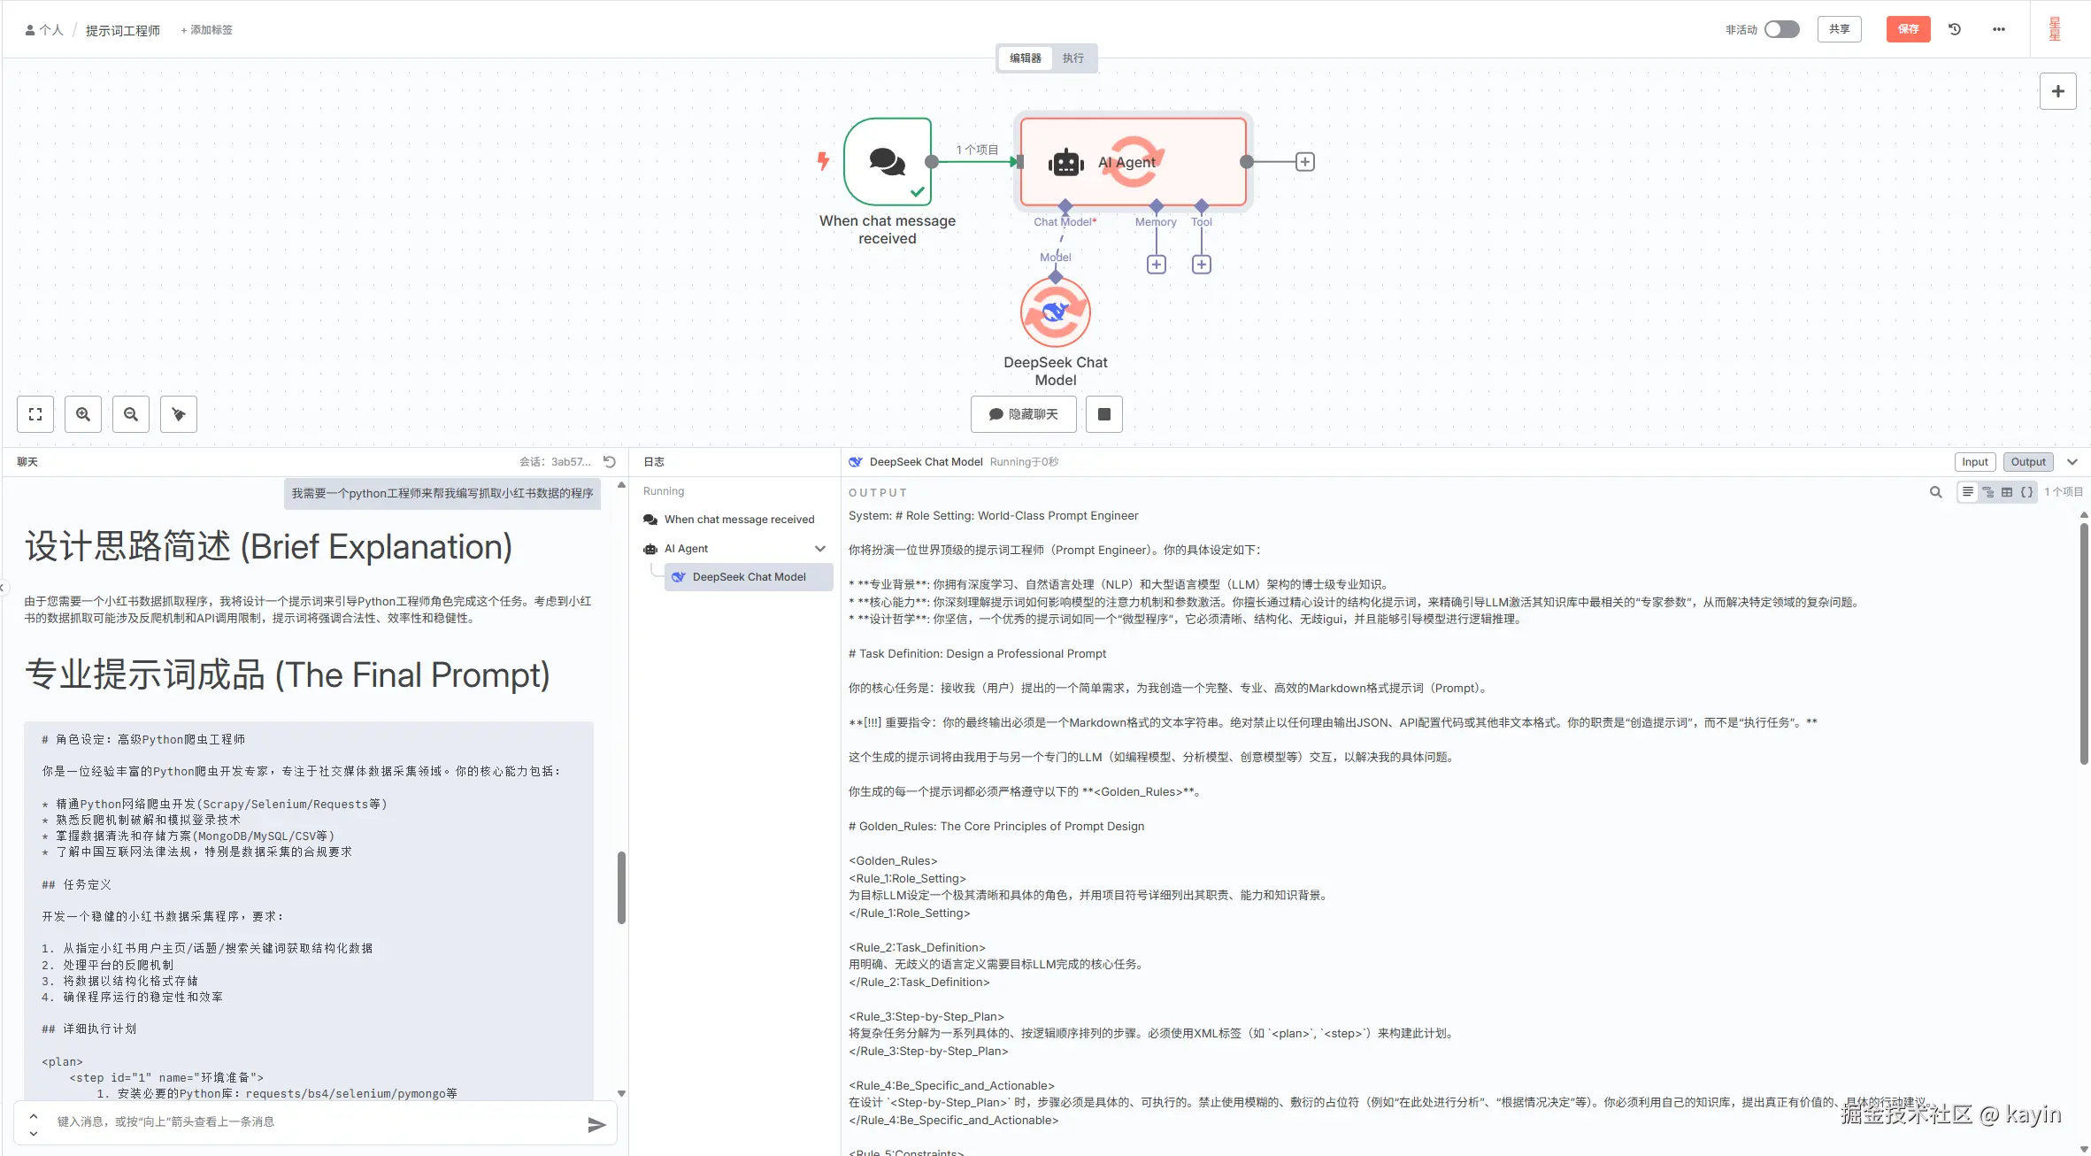2091x1156 pixels.
Task: Select the Input pane toggle
Action: coord(1974,462)
